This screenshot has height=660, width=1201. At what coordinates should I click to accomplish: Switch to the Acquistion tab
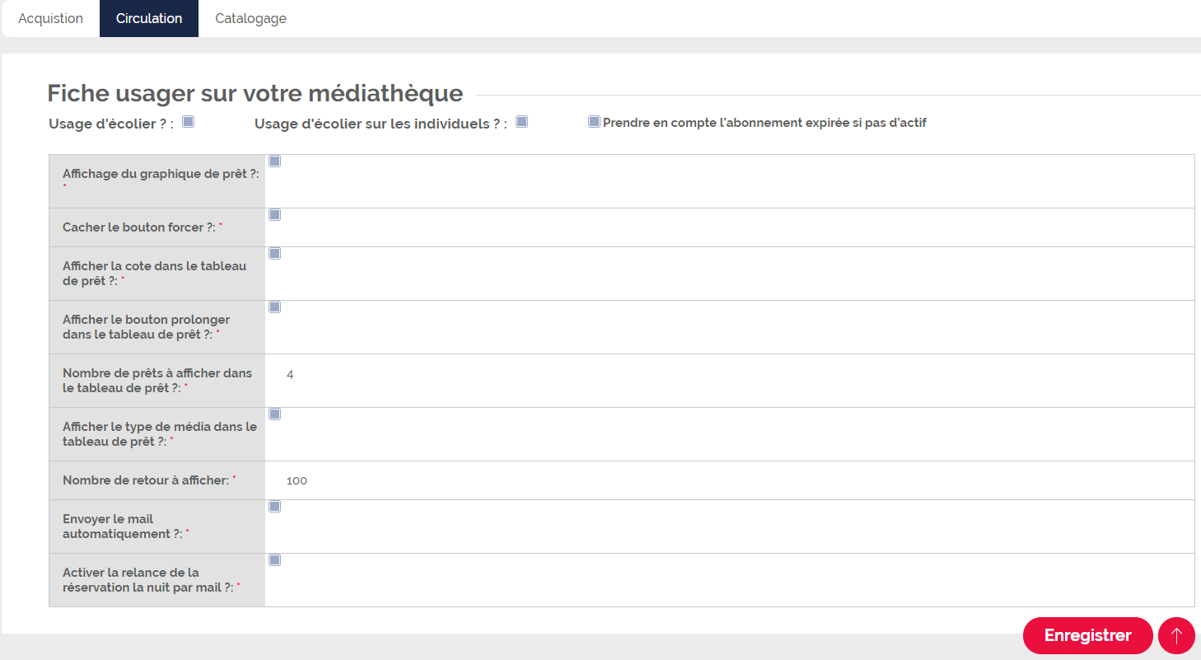point(50,18)
